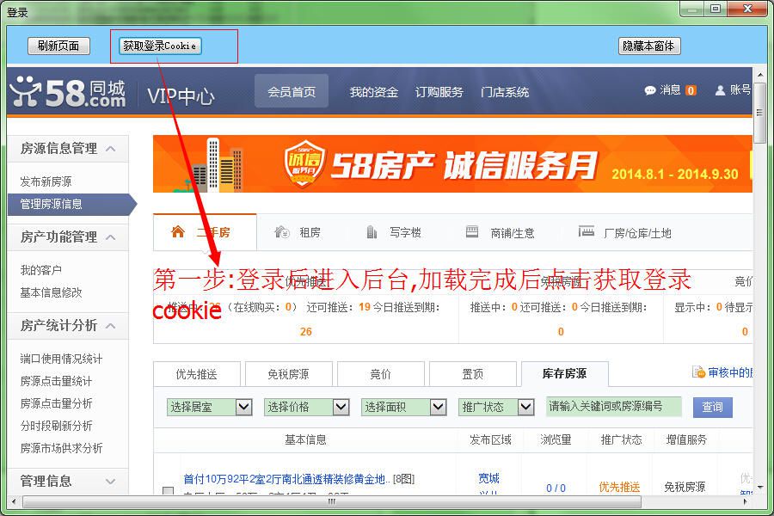Click the 厂房/仓库/土地 factory icon
Screen dimensions: 774x516
pyautogui.click(x=587, y=231)
